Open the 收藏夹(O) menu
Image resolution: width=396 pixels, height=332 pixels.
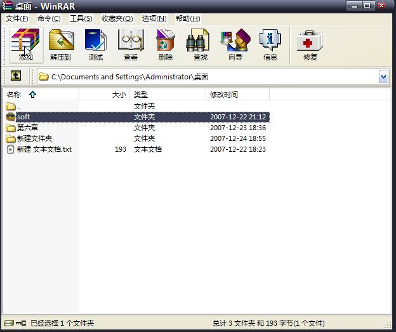[117, 18]
